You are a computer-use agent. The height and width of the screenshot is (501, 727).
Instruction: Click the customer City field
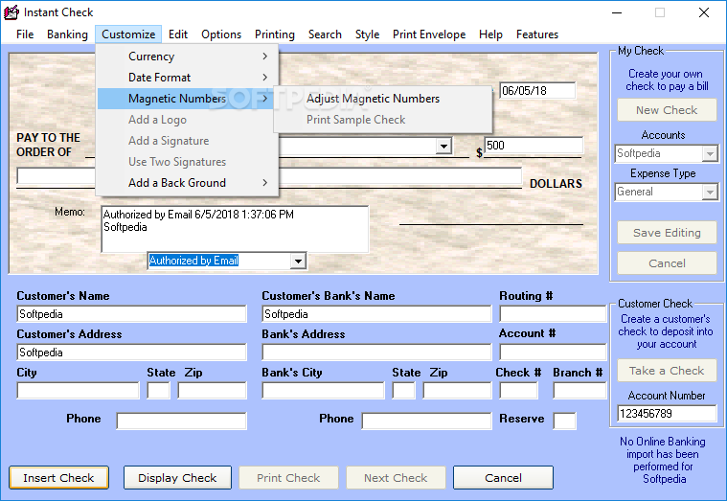tap(78, 391)
